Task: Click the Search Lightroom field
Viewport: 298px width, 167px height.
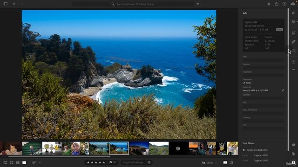Action: 133,4
